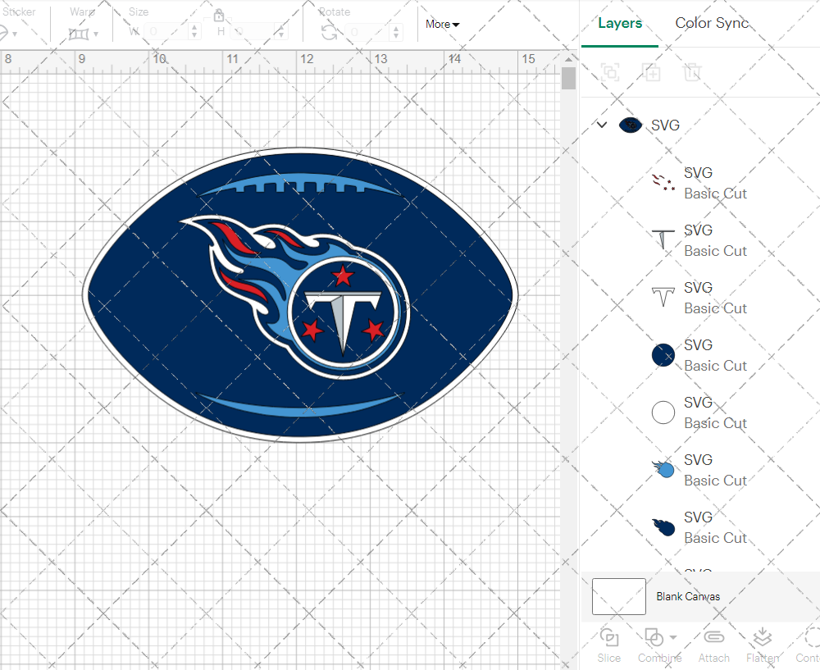Click the Rotate icon

[x=329, y=33]
